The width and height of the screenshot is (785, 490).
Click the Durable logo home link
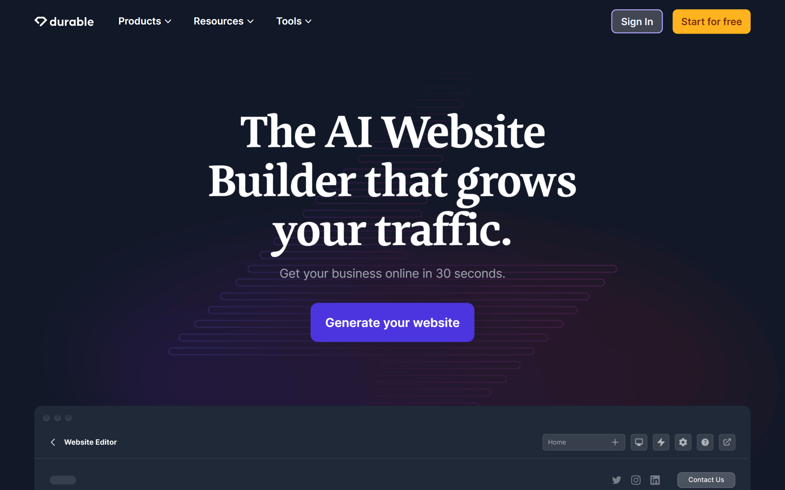pos(63,21)
